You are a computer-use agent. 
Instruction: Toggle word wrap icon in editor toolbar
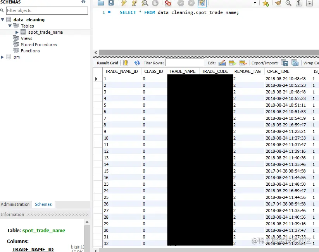[x=309, y=3]
